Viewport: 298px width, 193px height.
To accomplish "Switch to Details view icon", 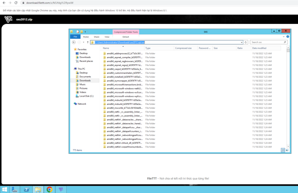I will pyautogui.click(x=283, y=150).
